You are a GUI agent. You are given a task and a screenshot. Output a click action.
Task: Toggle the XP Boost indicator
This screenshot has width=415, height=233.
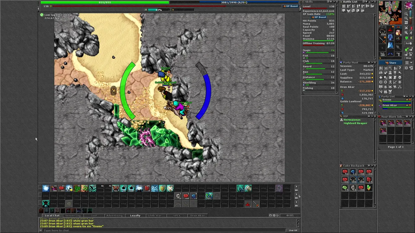(290, 6)
